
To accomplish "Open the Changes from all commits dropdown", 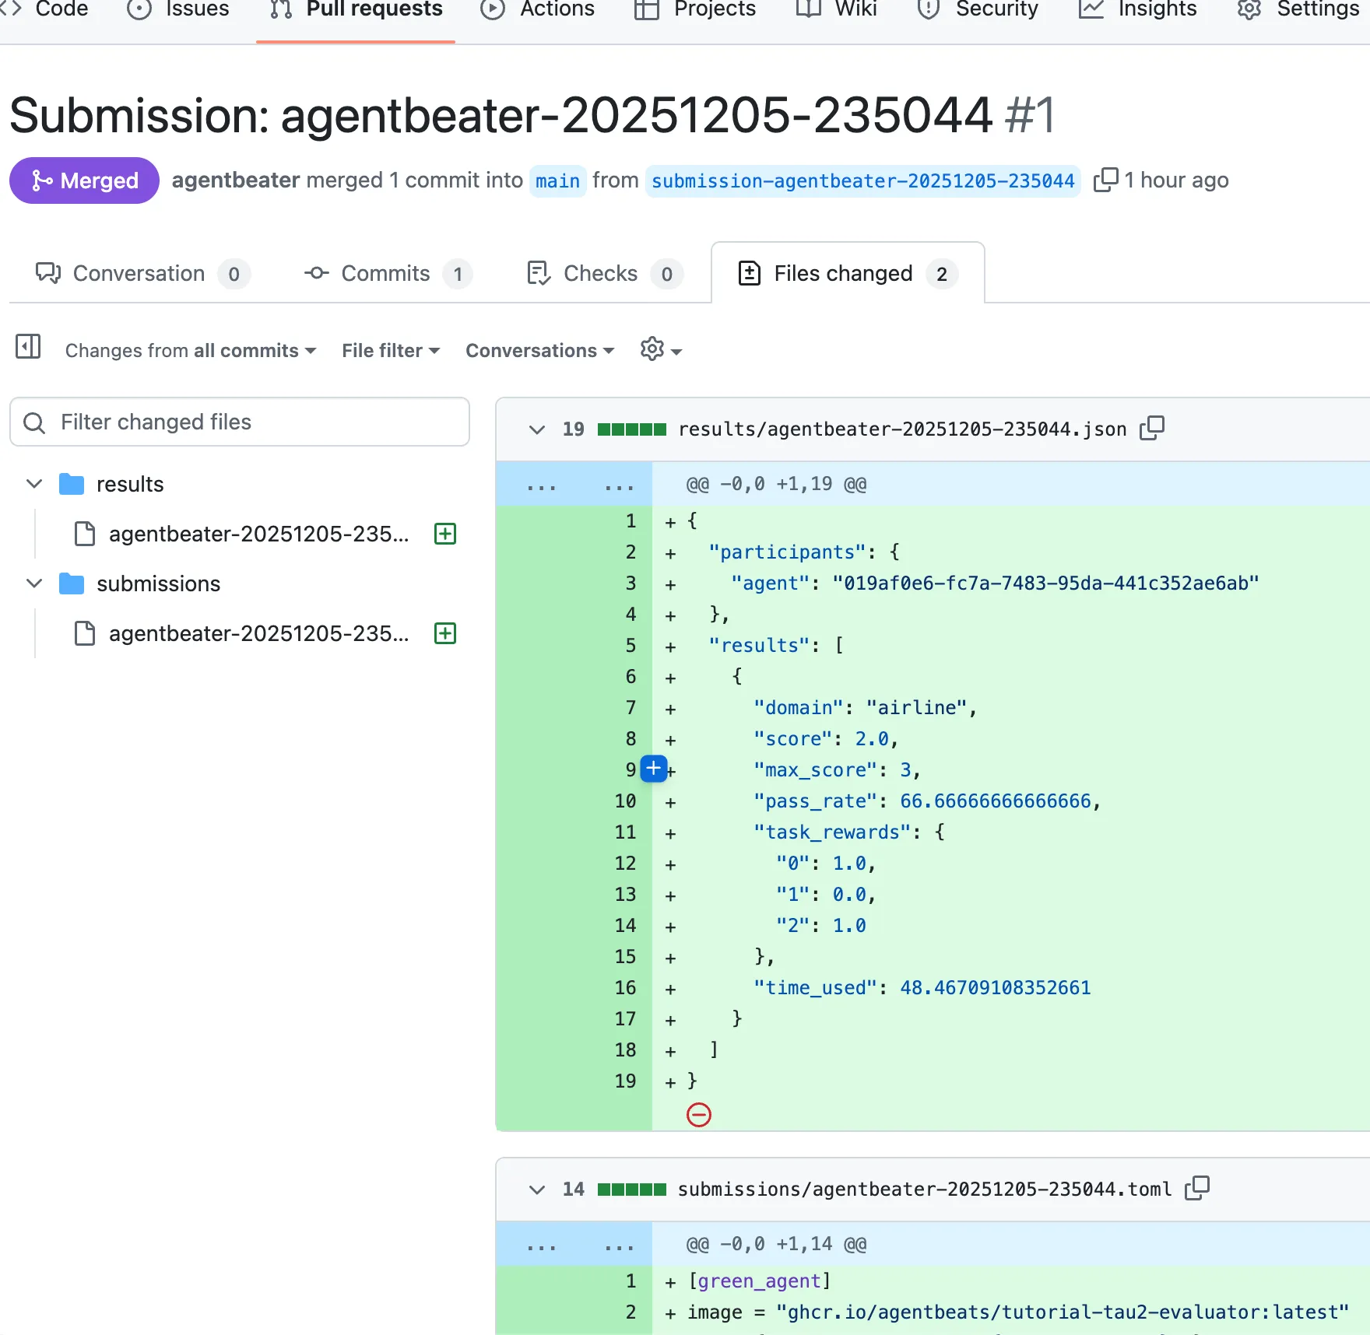I will coord(189,350).
